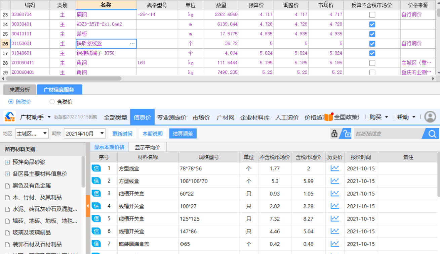Switch to the 来源分析 tab
The image size is (440, 254).
click(19, 90)
